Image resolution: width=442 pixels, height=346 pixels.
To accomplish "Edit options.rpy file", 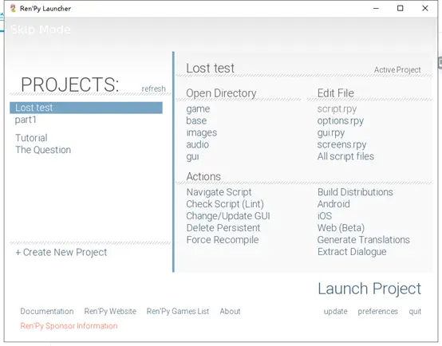I will tap(340, 120).
